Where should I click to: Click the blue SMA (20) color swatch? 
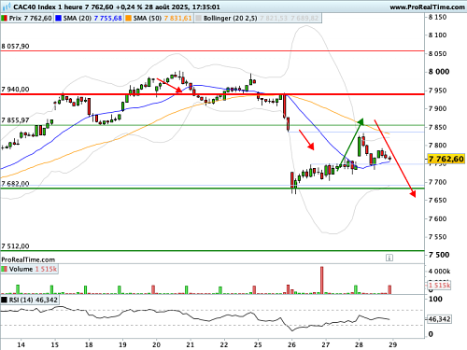(58, 19)
